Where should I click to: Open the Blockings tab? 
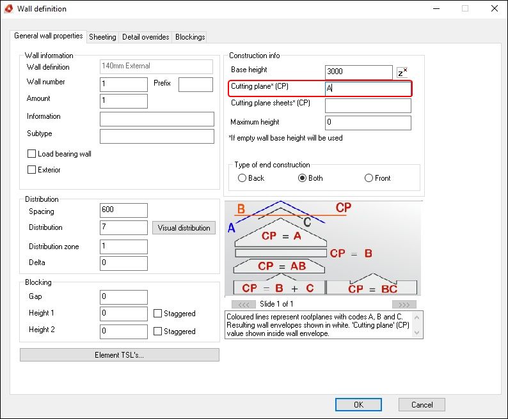point(190,37)
